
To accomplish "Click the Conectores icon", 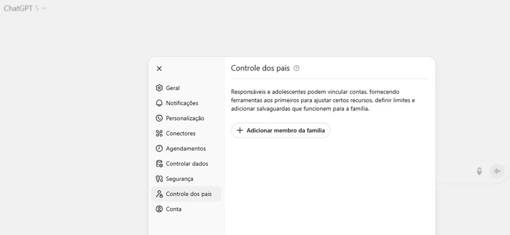I will click(x=159, y=134).
